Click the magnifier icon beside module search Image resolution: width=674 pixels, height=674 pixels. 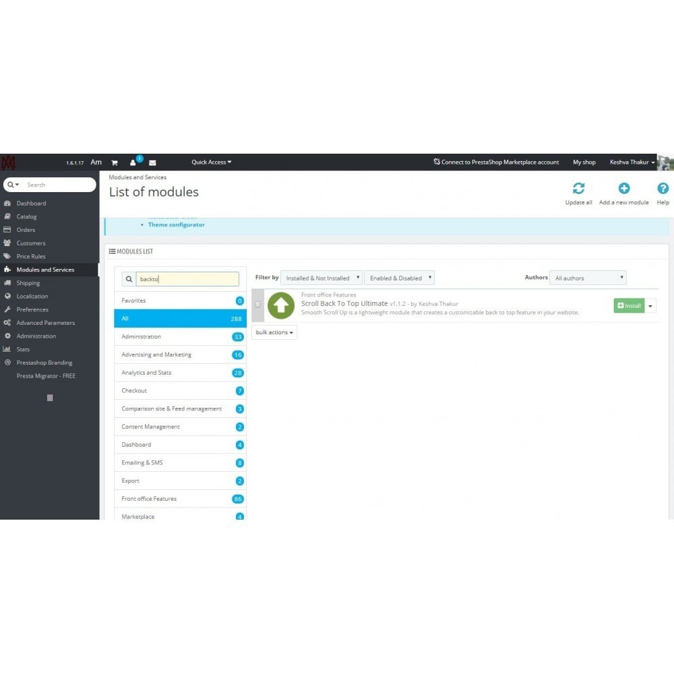(129, 279)
